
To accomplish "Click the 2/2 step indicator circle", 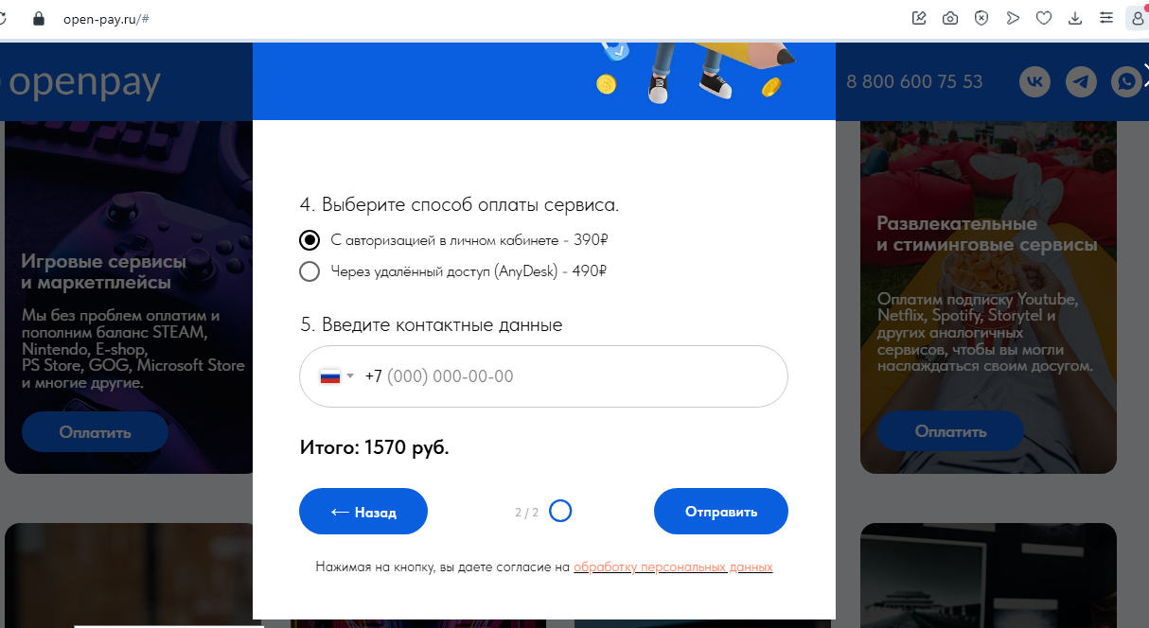I will click(560, 512).
